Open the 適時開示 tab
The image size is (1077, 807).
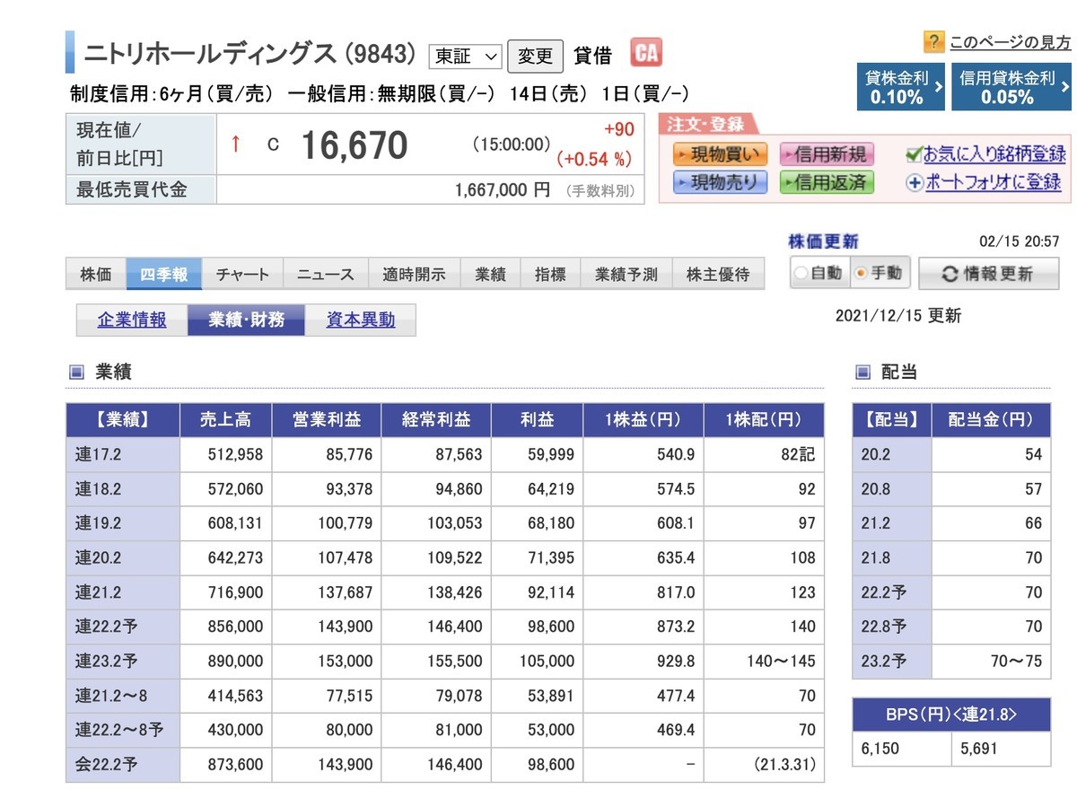(414, 275)
